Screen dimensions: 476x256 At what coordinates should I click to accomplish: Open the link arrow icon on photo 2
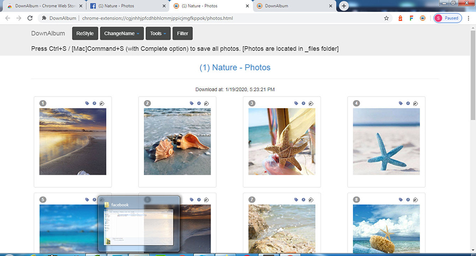click(206, 103)
